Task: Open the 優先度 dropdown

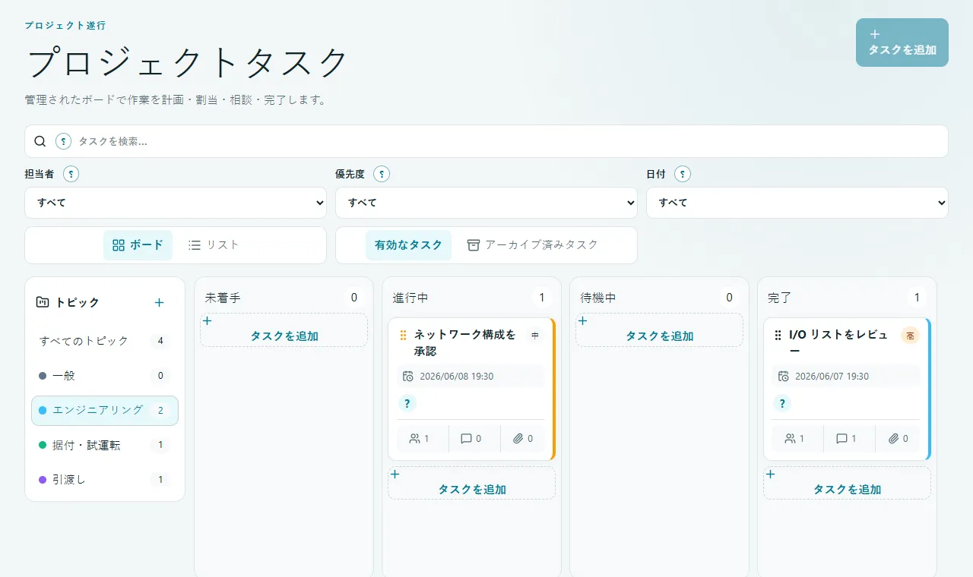Action: [x=486, y=203]
